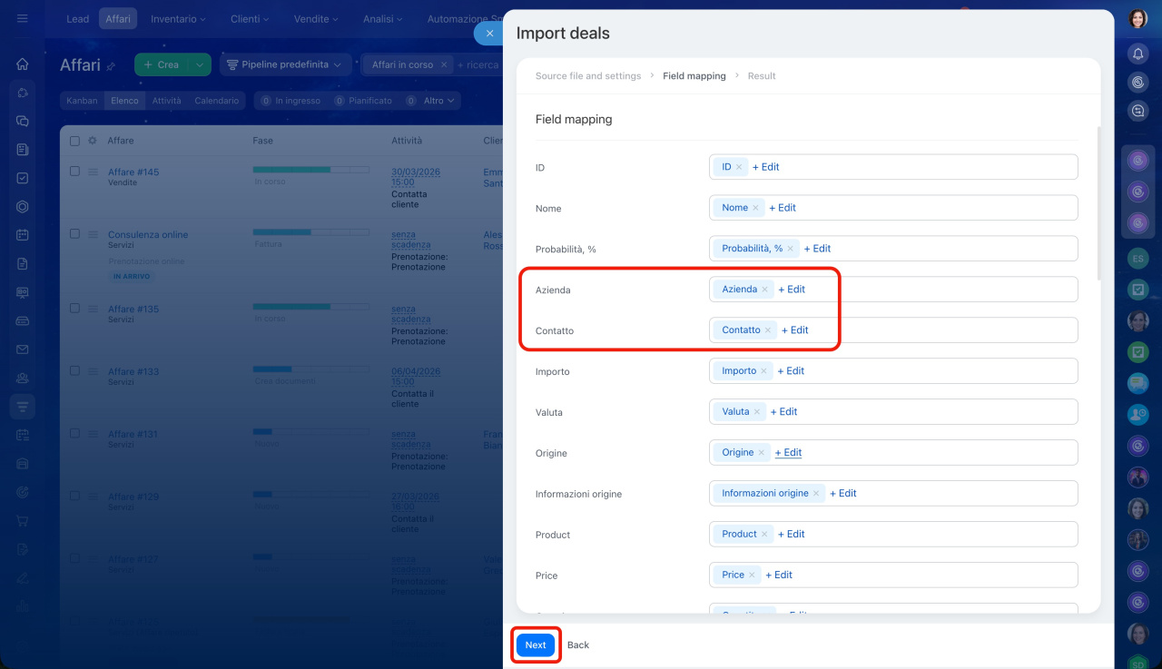Click the Back link
Screen dimensions: 1162x669
pos(578,645)
